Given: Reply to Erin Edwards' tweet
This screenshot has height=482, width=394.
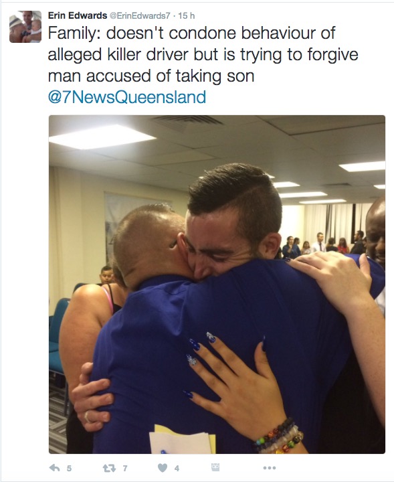Looking at the screenshot, I should (x=54, y=468).
